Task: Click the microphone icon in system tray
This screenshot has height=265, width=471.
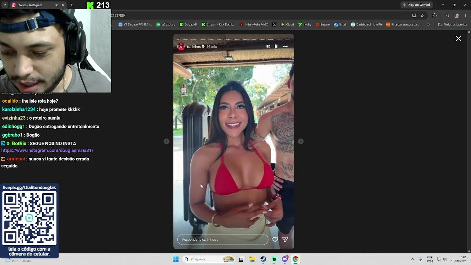Action: tap(420, 259)
